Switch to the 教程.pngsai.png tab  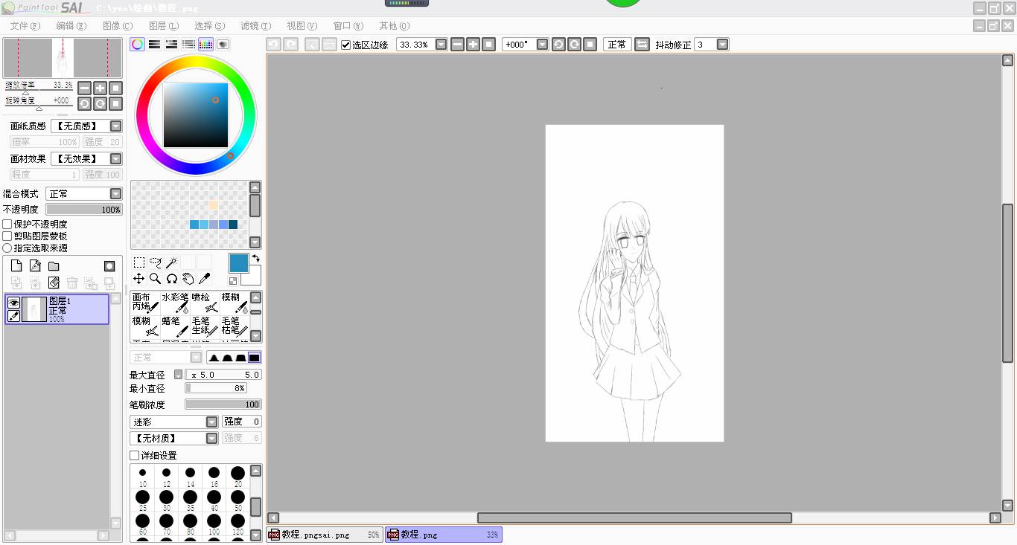(x=324, y=535)
